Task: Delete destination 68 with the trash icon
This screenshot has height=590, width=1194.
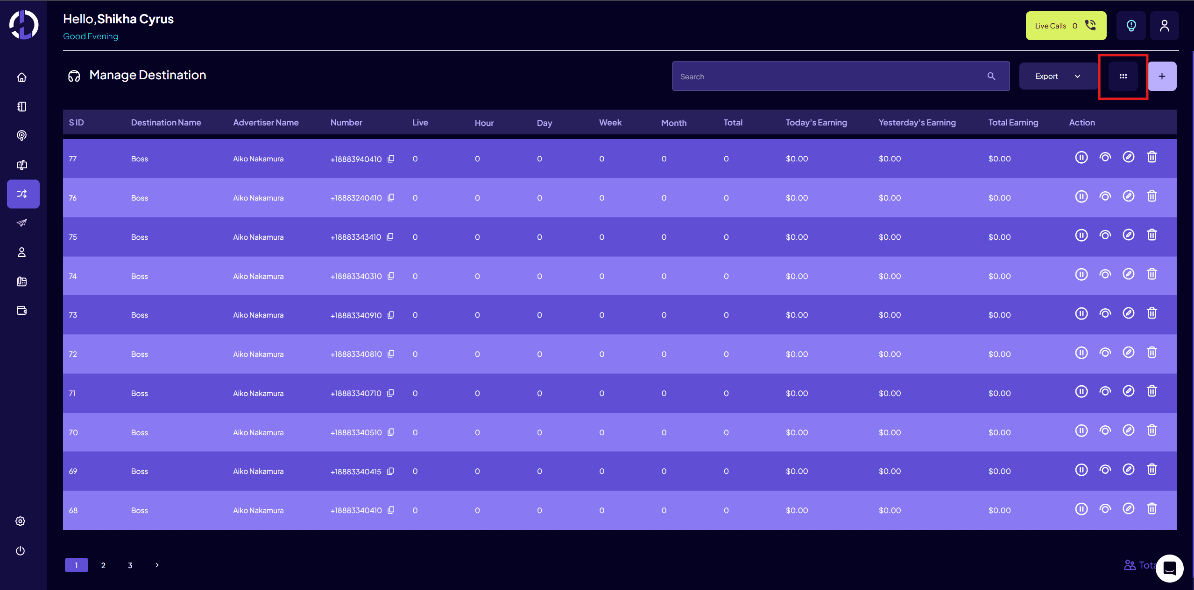Action: [1152, 509]
